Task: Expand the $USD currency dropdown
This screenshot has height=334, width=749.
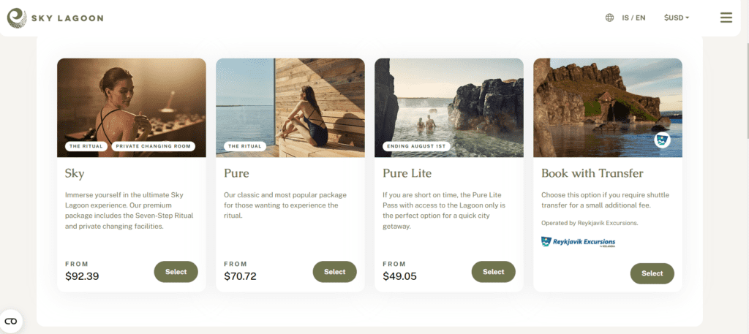Action: tap(677, 18)
